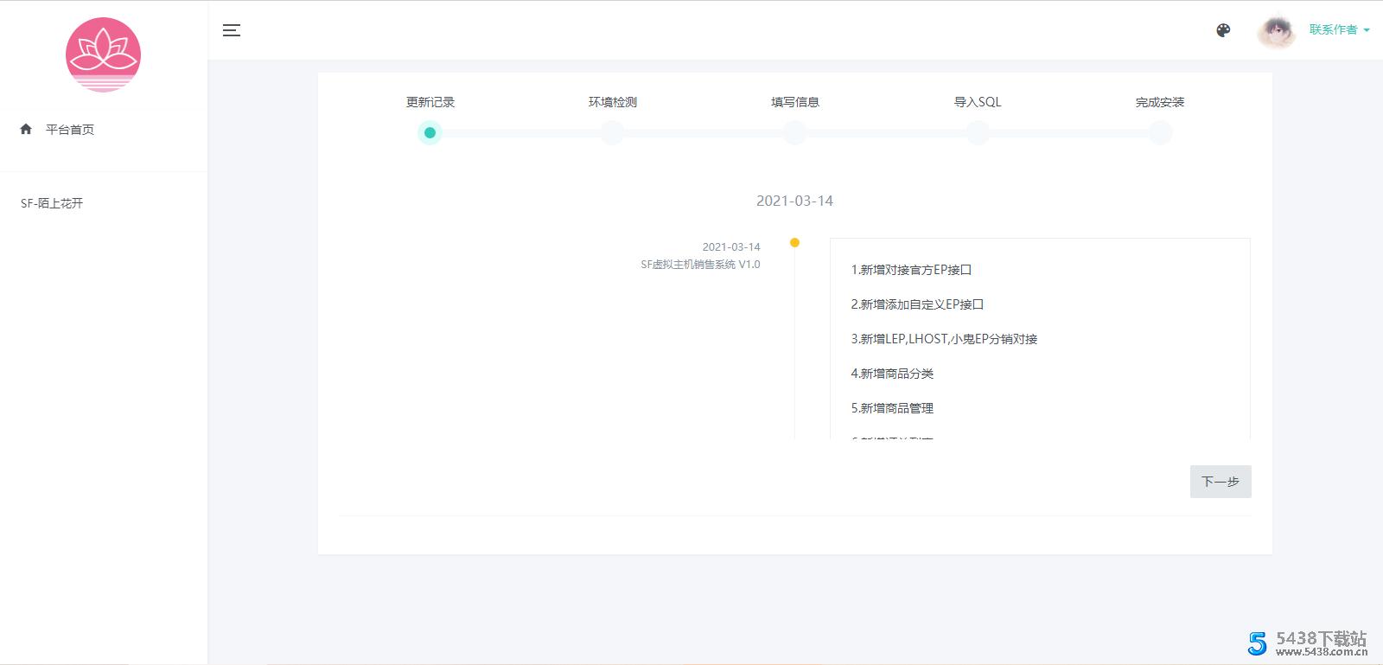Image resolution: width=1383 pixels, height=665 pixels.
Task: Open 平台首页 in the sidebar
Action: click(x=70, y=130)
